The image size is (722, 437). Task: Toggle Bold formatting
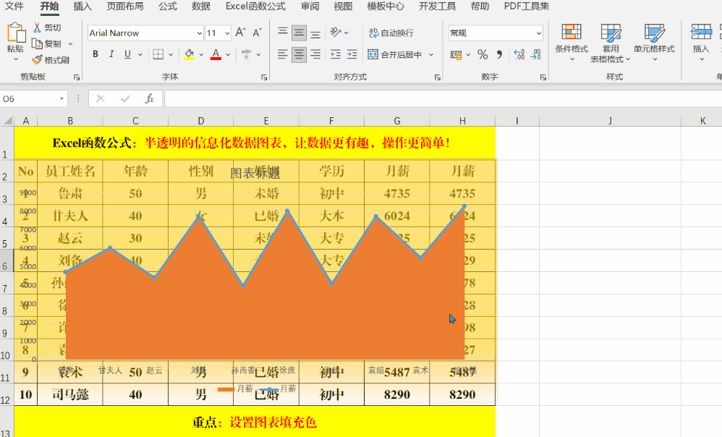point(95,54)
